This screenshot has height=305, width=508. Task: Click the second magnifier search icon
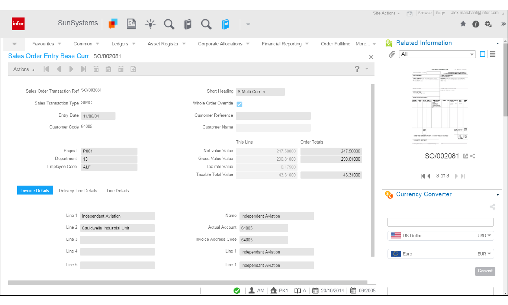tap(206, 25)
